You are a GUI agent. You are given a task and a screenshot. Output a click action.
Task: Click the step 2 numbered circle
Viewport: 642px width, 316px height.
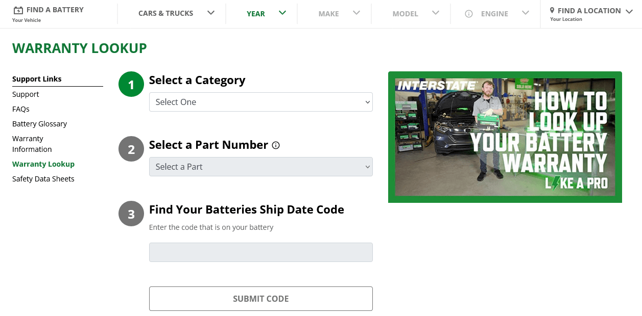click(131, 148)
